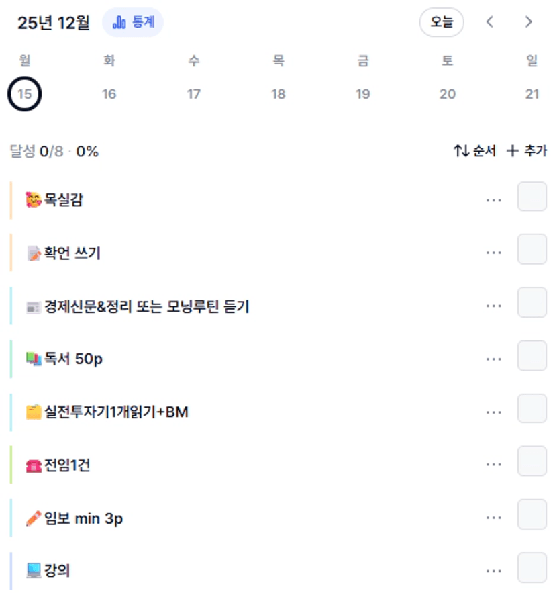The width and height of the screenshot is (555, 593).
Task: Click the 추가 plus icon
Action: coord(513,151)
